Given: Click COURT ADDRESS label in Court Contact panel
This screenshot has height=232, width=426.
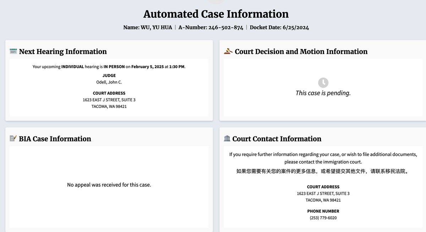Looking at the screenshot, I should point(323,187).
